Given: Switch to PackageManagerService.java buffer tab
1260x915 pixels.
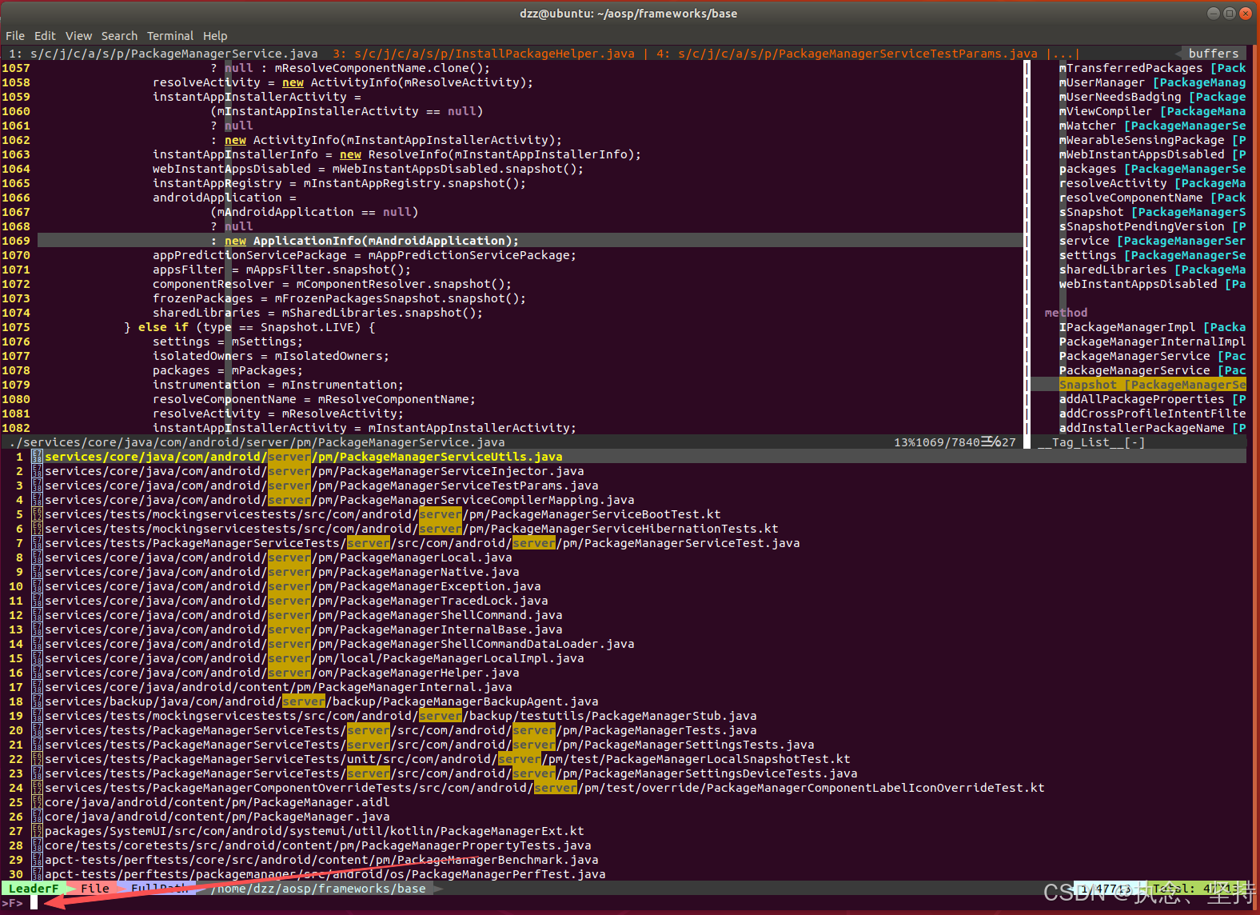Looking at the screenshot, I should [x=164, y=54].
